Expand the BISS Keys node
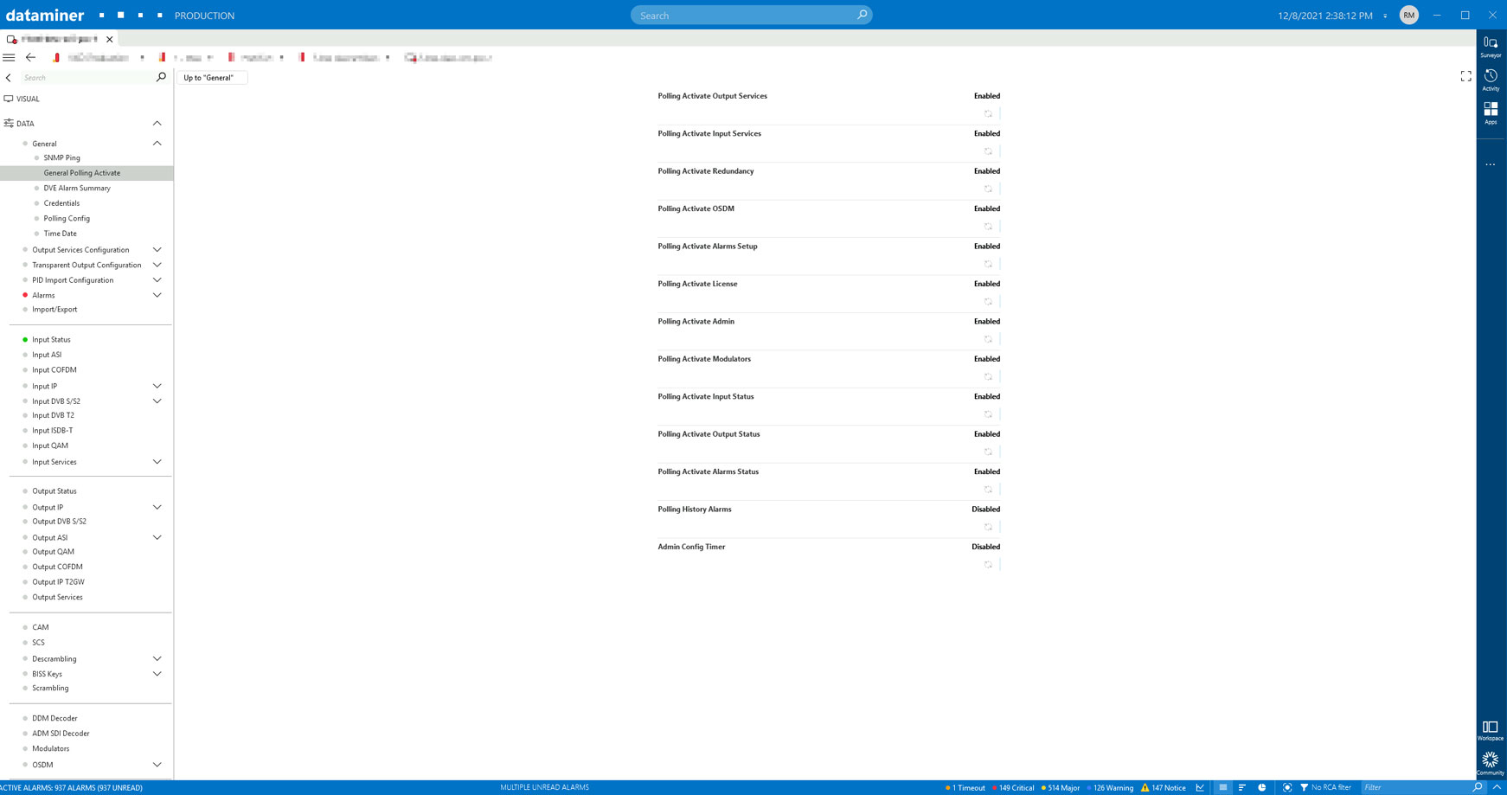This screenshot has width=1507, height=795. point(157,674)
